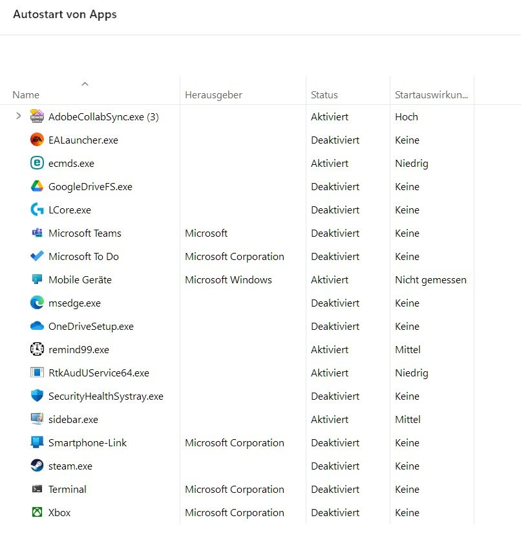
Task: Click the Autostart von Apps heading
Action: [x=65, y=14]
